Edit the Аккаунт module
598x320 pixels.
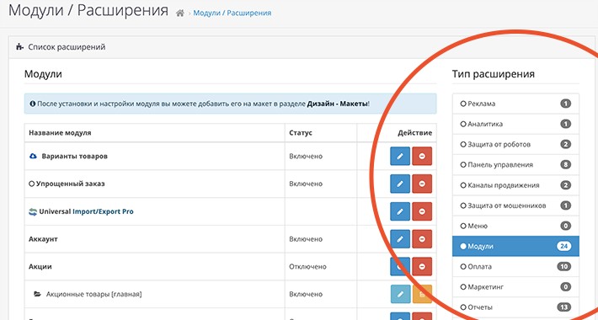400,239
